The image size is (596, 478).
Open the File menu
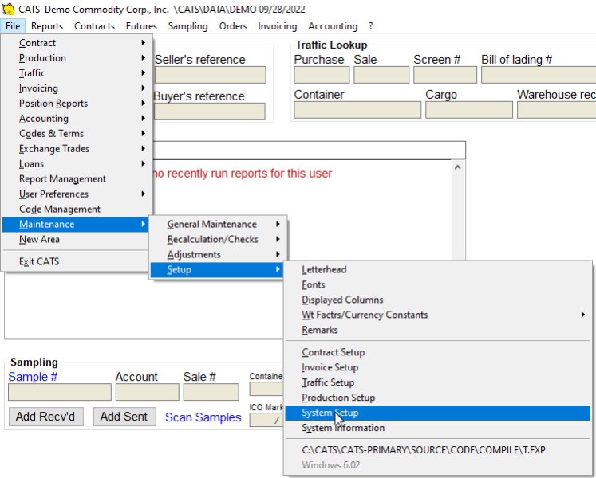pyautogui.click(x=13, y=26)
